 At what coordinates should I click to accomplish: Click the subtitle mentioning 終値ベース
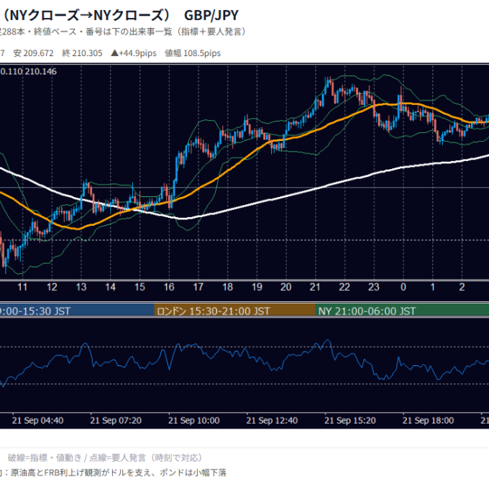click(123, 32)
